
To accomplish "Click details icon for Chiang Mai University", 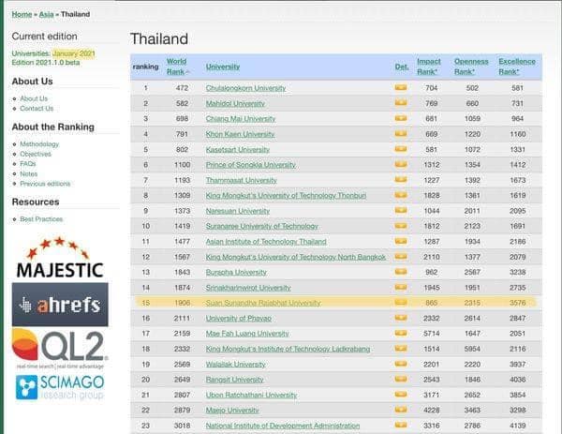I will click(400, 119).
